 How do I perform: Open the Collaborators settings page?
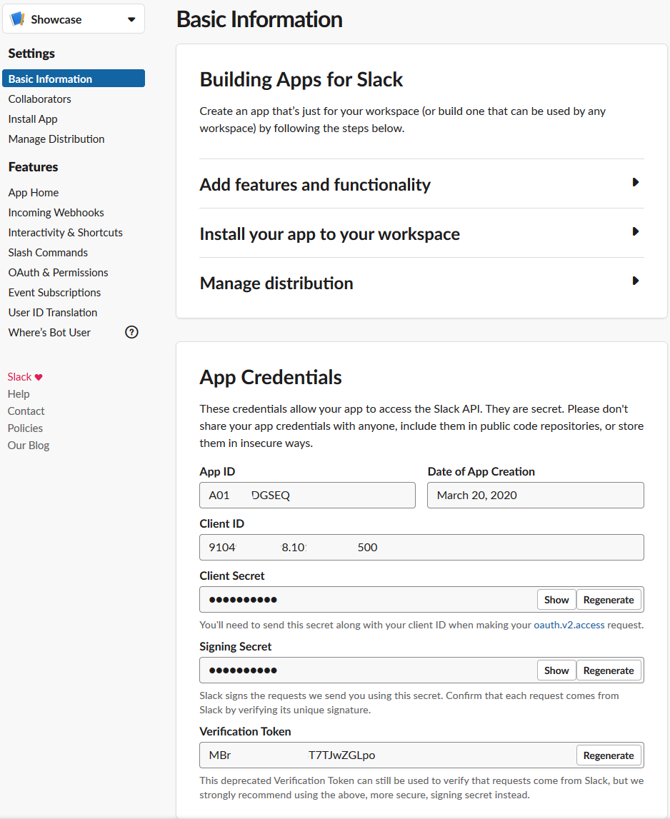click(x=40, y=99)
